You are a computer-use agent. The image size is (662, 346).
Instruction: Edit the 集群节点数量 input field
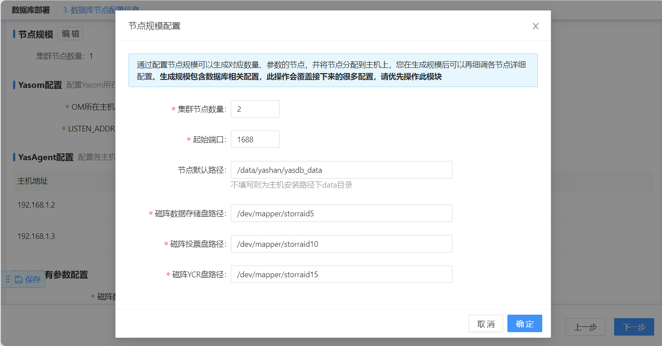pyautogui.click(x=255, y=109)
